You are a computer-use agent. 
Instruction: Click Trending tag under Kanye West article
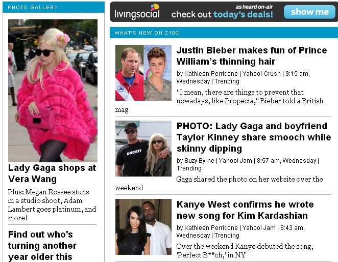pos(227,236)
